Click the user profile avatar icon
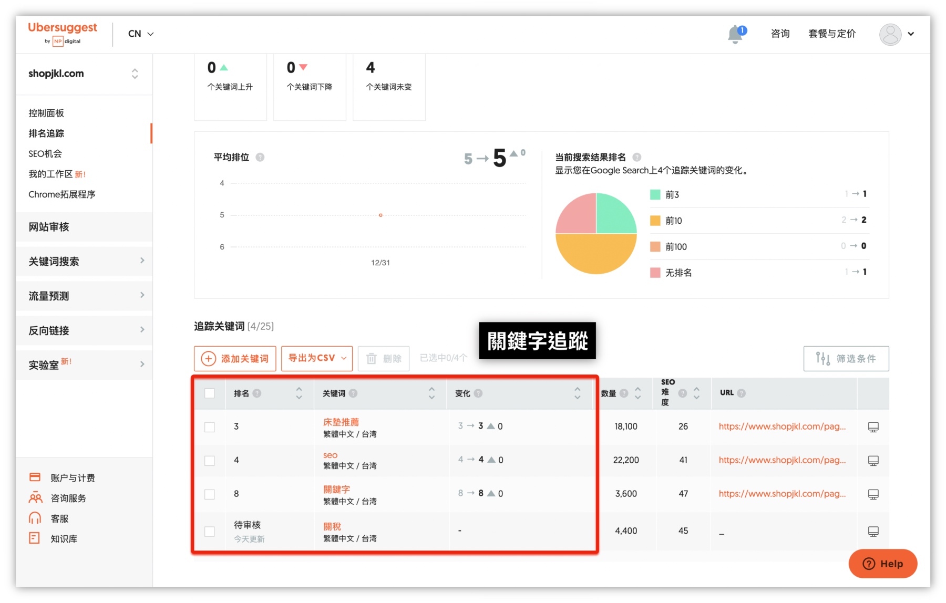Screen dimensions: 946x603 tap(890, 34)
